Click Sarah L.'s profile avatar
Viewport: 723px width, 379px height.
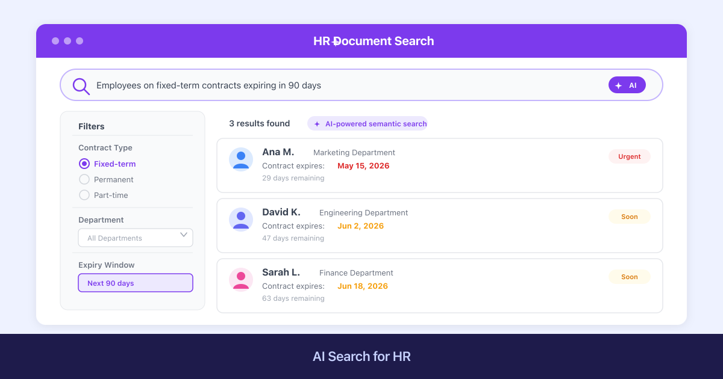coord(241,280)
